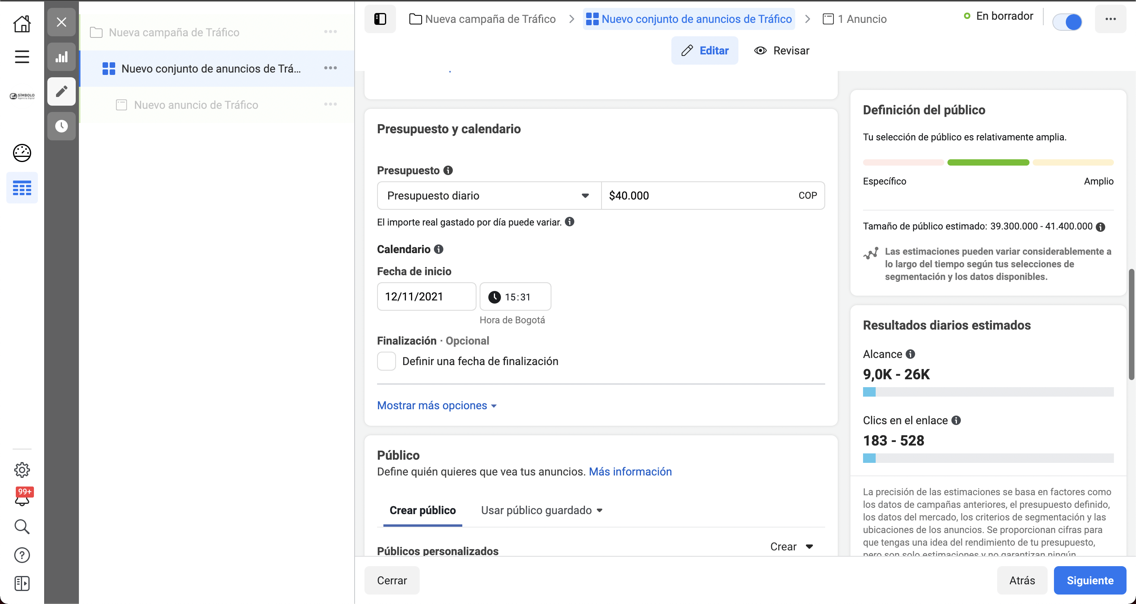Open the Presupuesto diario dropdown
This screenshot has width=1136, height=604.
click(x=487, y=195)
